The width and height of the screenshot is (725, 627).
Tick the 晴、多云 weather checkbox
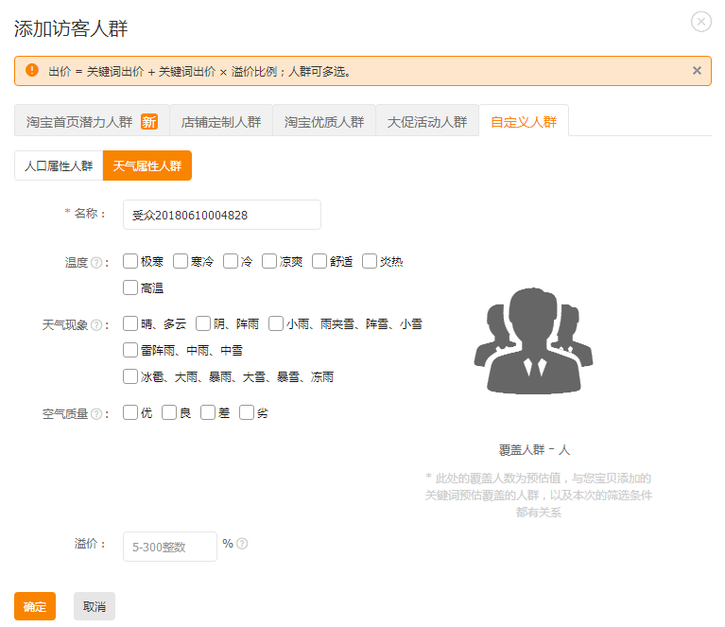point(130,324)
